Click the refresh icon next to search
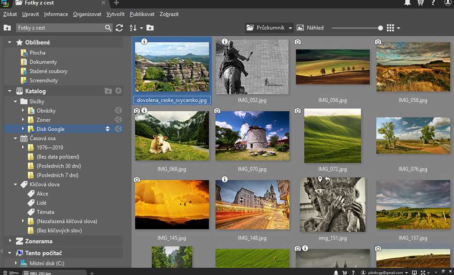Image resolution: width=454 pixels, height=275 pixels. point(119,28)
